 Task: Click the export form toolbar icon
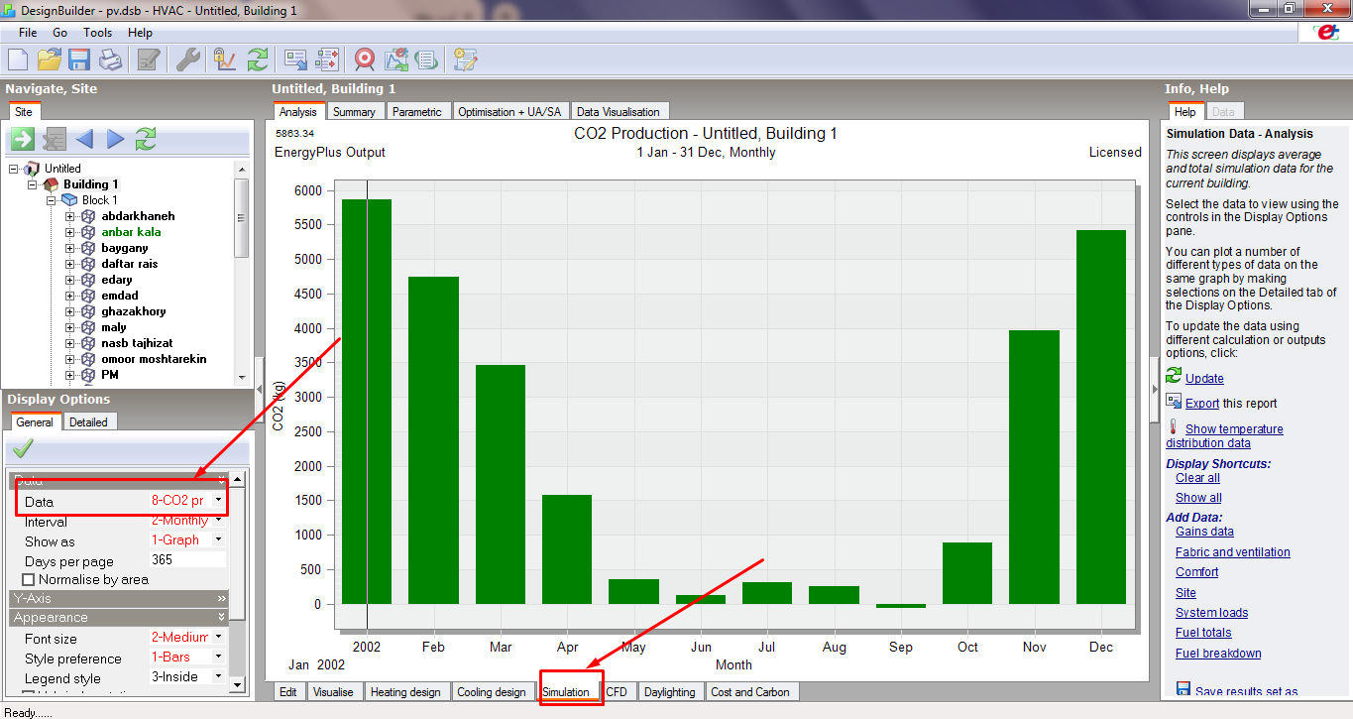(x=295, y=60)
